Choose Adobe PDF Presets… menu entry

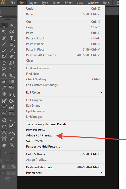point(40,135)
